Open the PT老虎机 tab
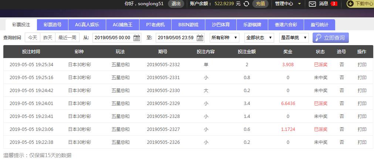The image size is (374, 159). point(155,25)
